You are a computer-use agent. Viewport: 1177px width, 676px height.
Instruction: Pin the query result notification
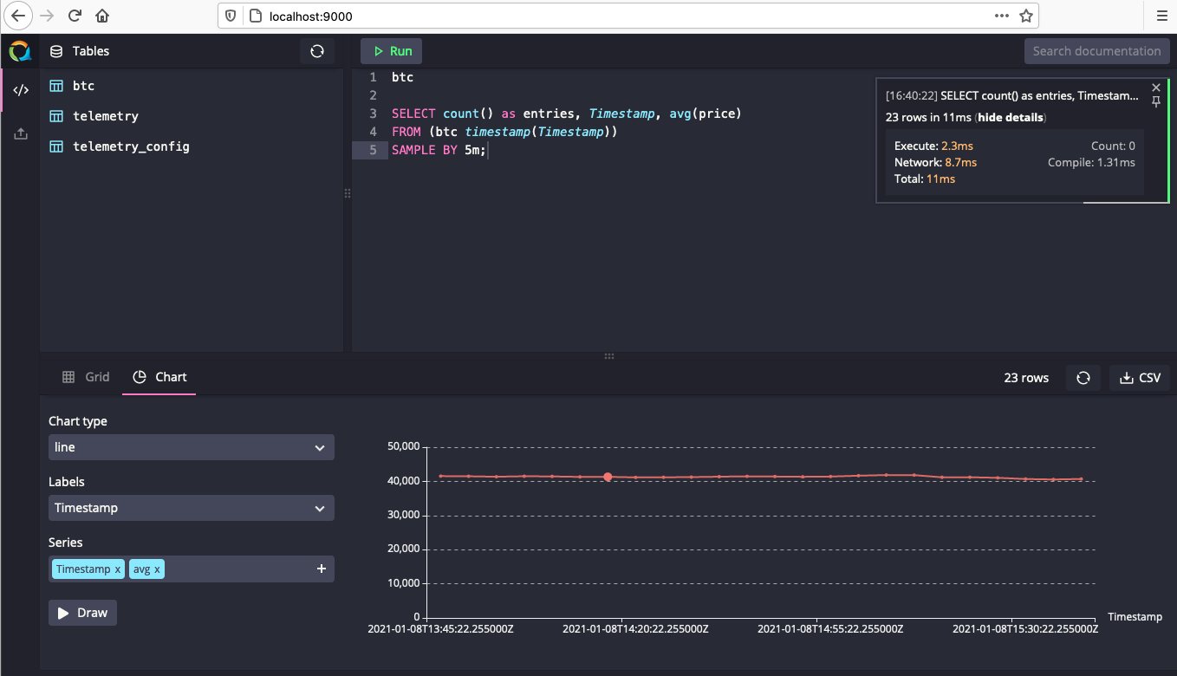1156,101
